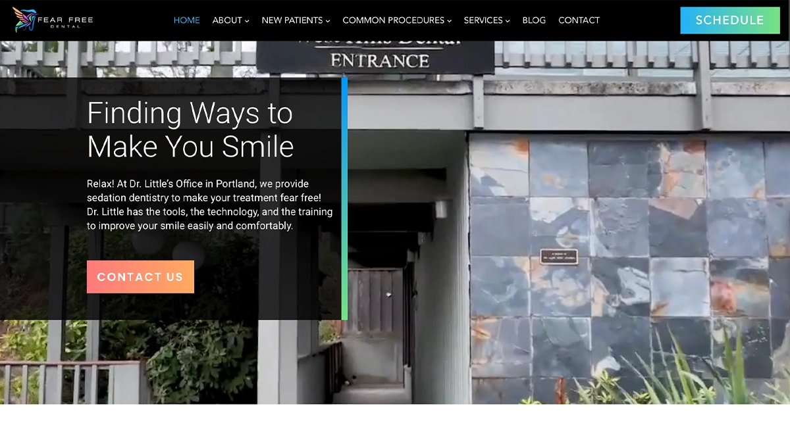Open the ABOUT menu item

pos(227,20)
